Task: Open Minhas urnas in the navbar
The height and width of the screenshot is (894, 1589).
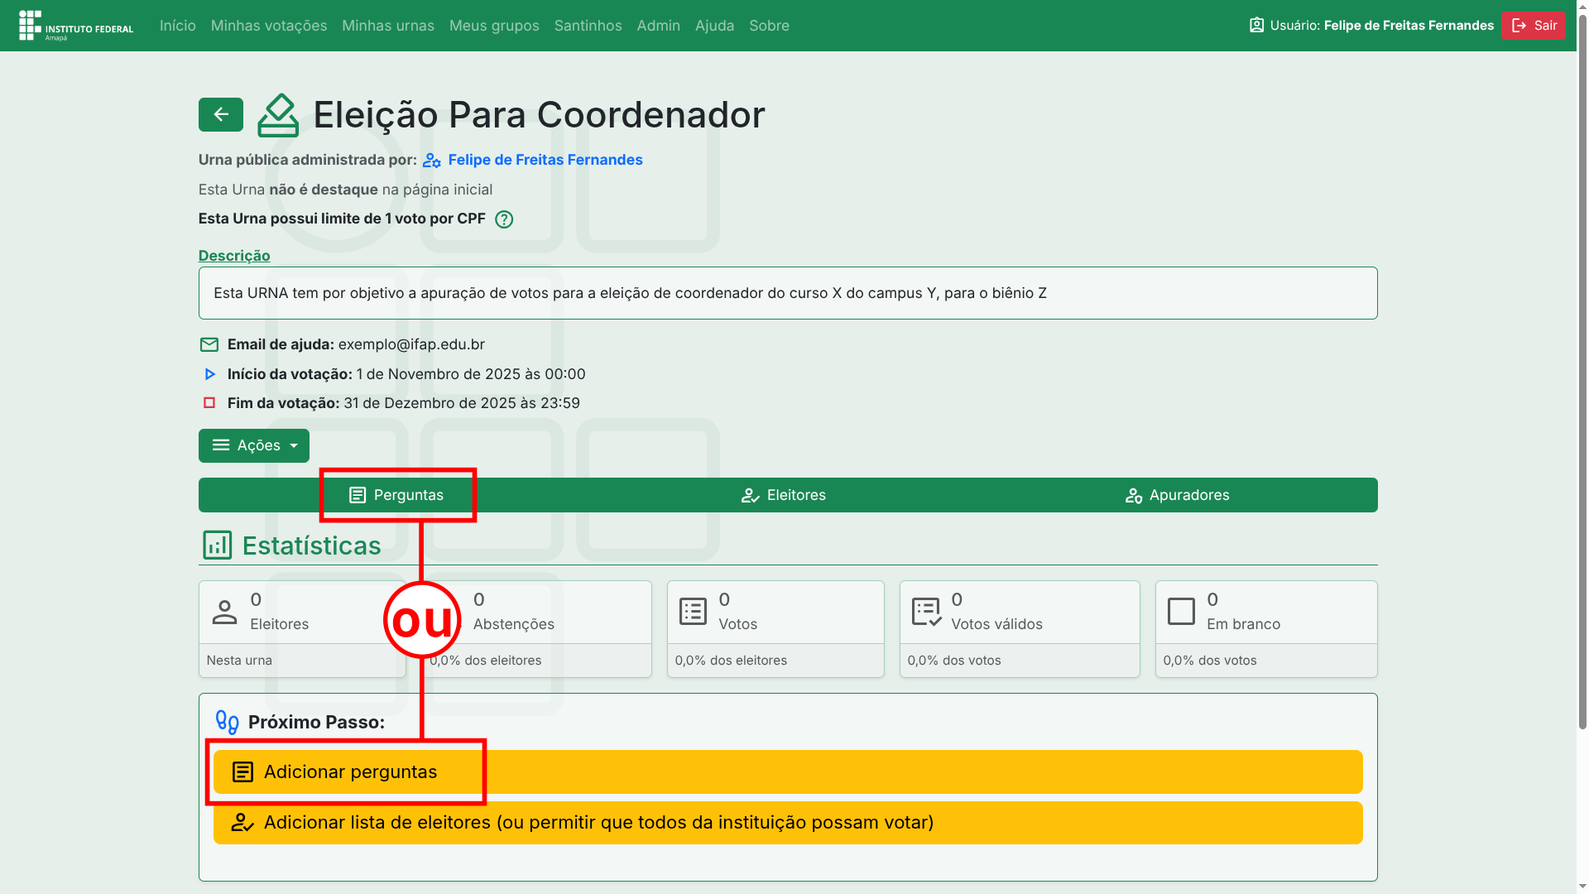Action: (387, 26)
